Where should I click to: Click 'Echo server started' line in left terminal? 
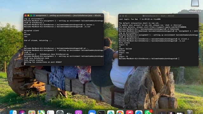click(34, 60)
